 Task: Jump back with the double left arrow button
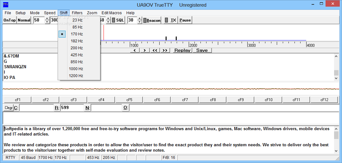(x=155, y=50)
